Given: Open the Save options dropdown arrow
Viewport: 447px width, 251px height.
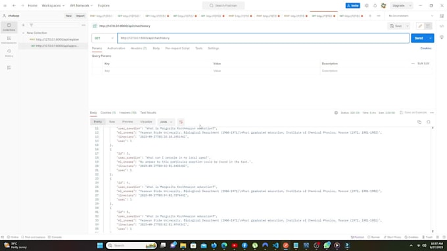Looking at the screenshot, I should (408, 26).
